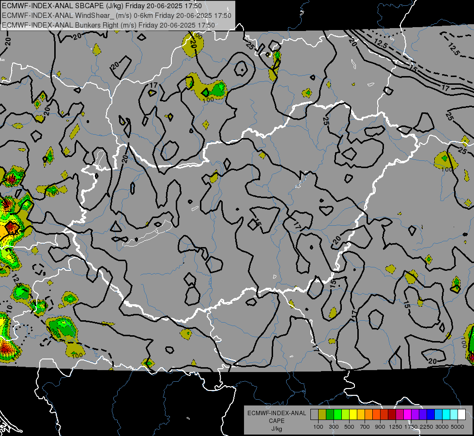Click the ECMWF-INDEX-ANAL legend title

click(277, 413)
